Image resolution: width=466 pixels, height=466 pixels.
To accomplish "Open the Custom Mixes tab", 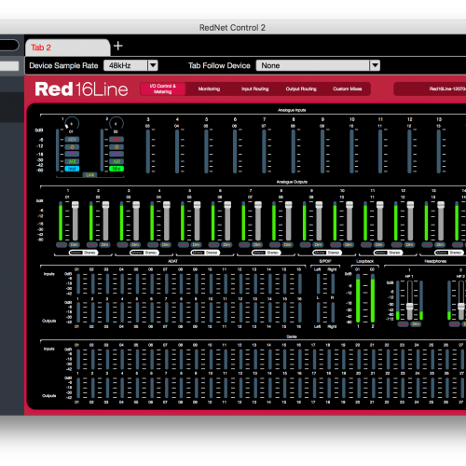I will pos(348,89).
